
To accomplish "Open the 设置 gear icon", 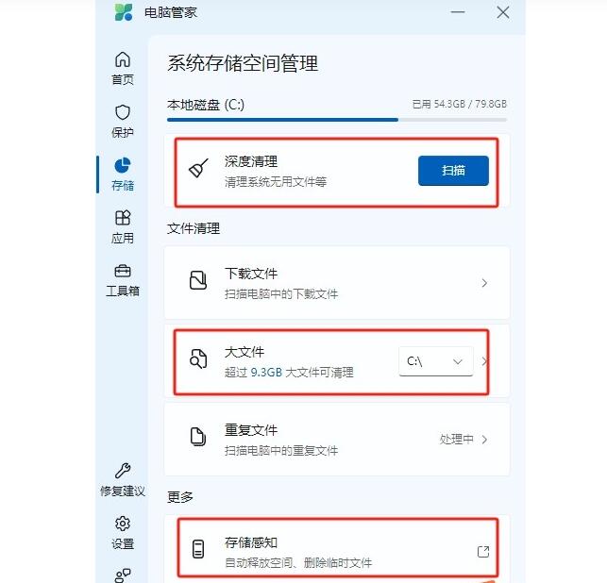I will [123, 524].
